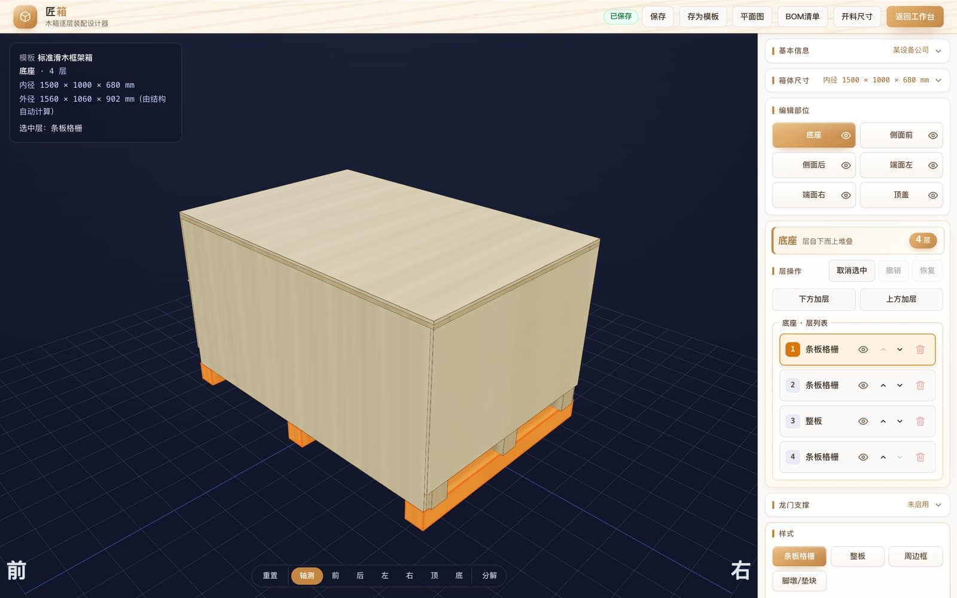Hide layer 4 条板格栅 with eye icon
The image size is (957, 598).
pos(863,457)
